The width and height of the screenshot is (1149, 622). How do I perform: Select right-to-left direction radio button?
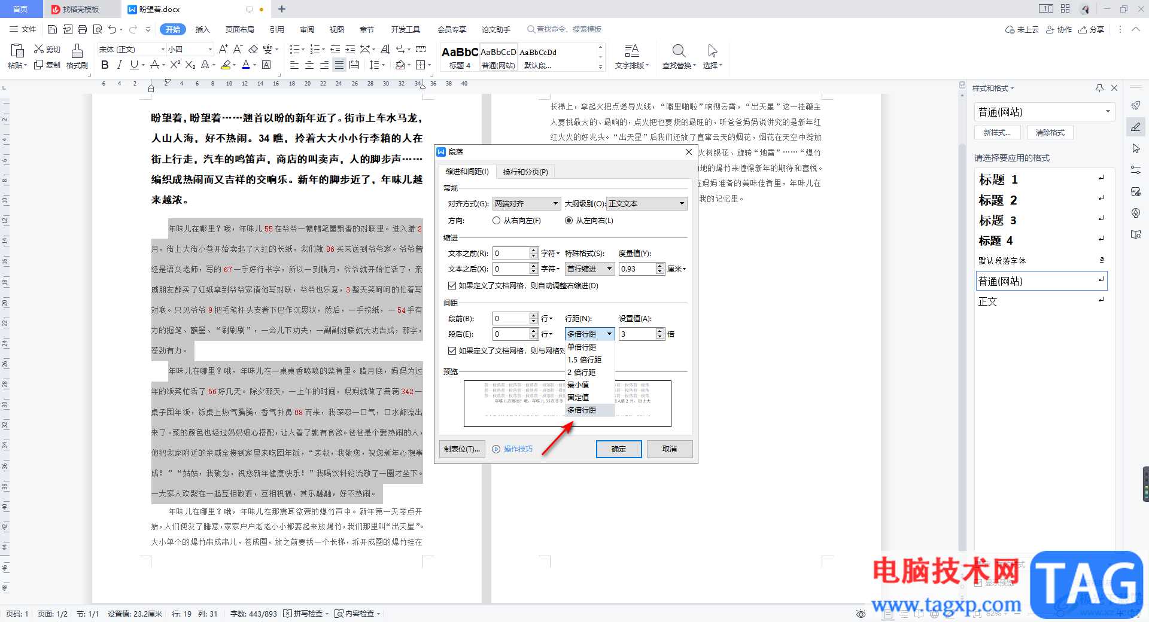click(x=496, y=221)
